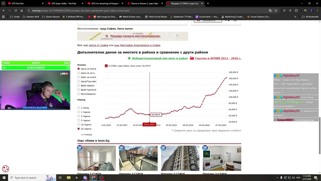The image size is (321, 181).
Task: Open 'Двустайни Апартаменти в София' link
Action: (x=137, y=45)
